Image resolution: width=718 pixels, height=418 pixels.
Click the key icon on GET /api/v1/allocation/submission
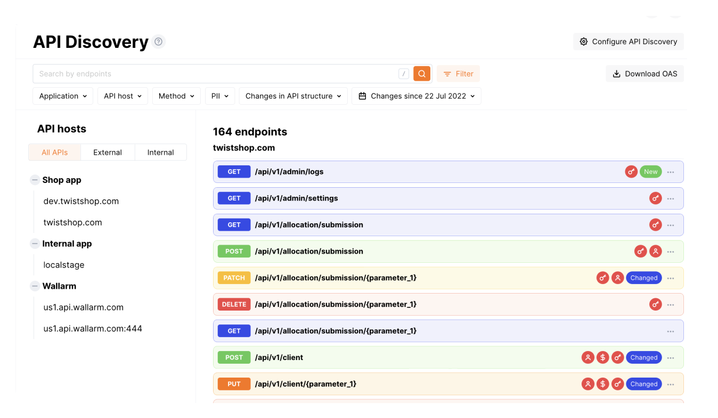[656, 225]
